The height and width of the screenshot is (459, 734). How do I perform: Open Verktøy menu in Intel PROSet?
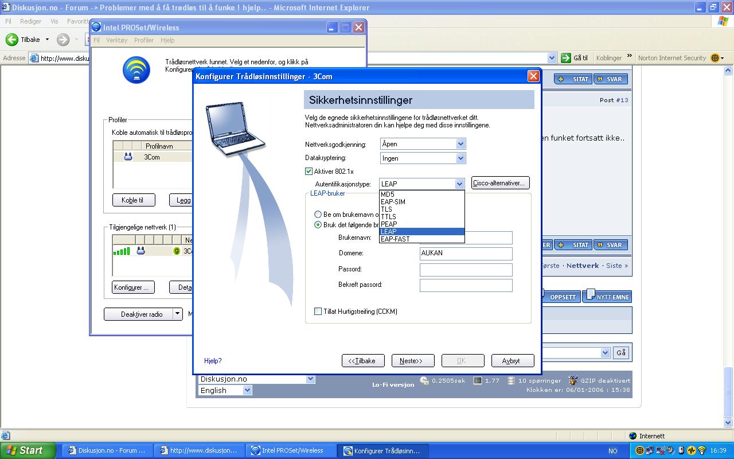(x=116, y=40)
